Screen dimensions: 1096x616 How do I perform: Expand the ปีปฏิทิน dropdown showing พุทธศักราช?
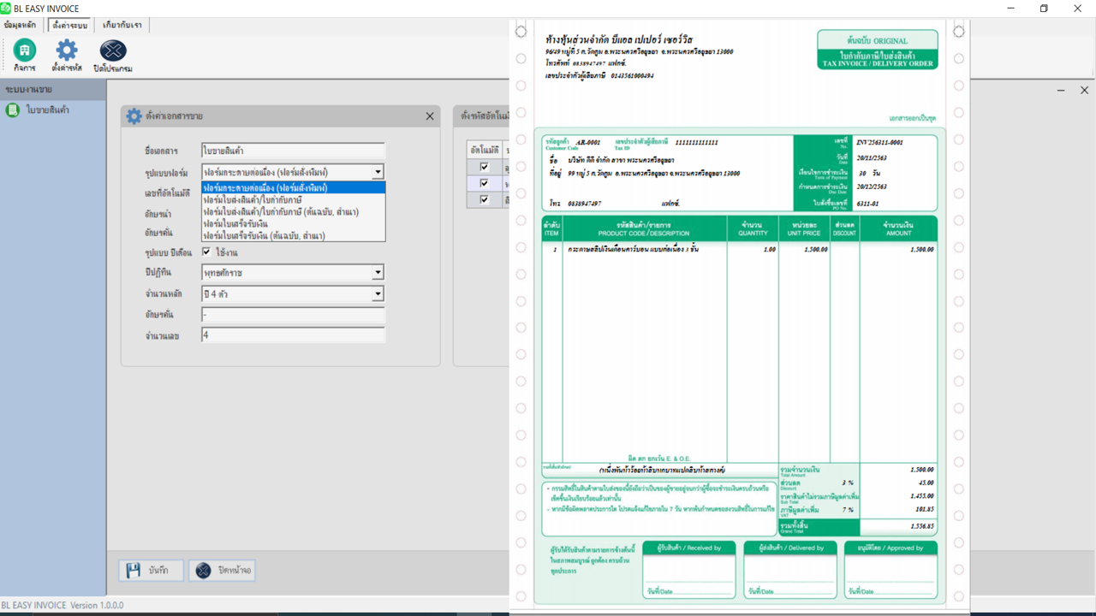(378, 273)
